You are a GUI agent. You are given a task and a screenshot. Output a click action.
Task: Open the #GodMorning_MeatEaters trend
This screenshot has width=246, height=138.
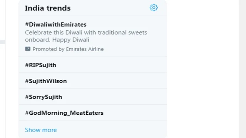(x=64, y=113)
